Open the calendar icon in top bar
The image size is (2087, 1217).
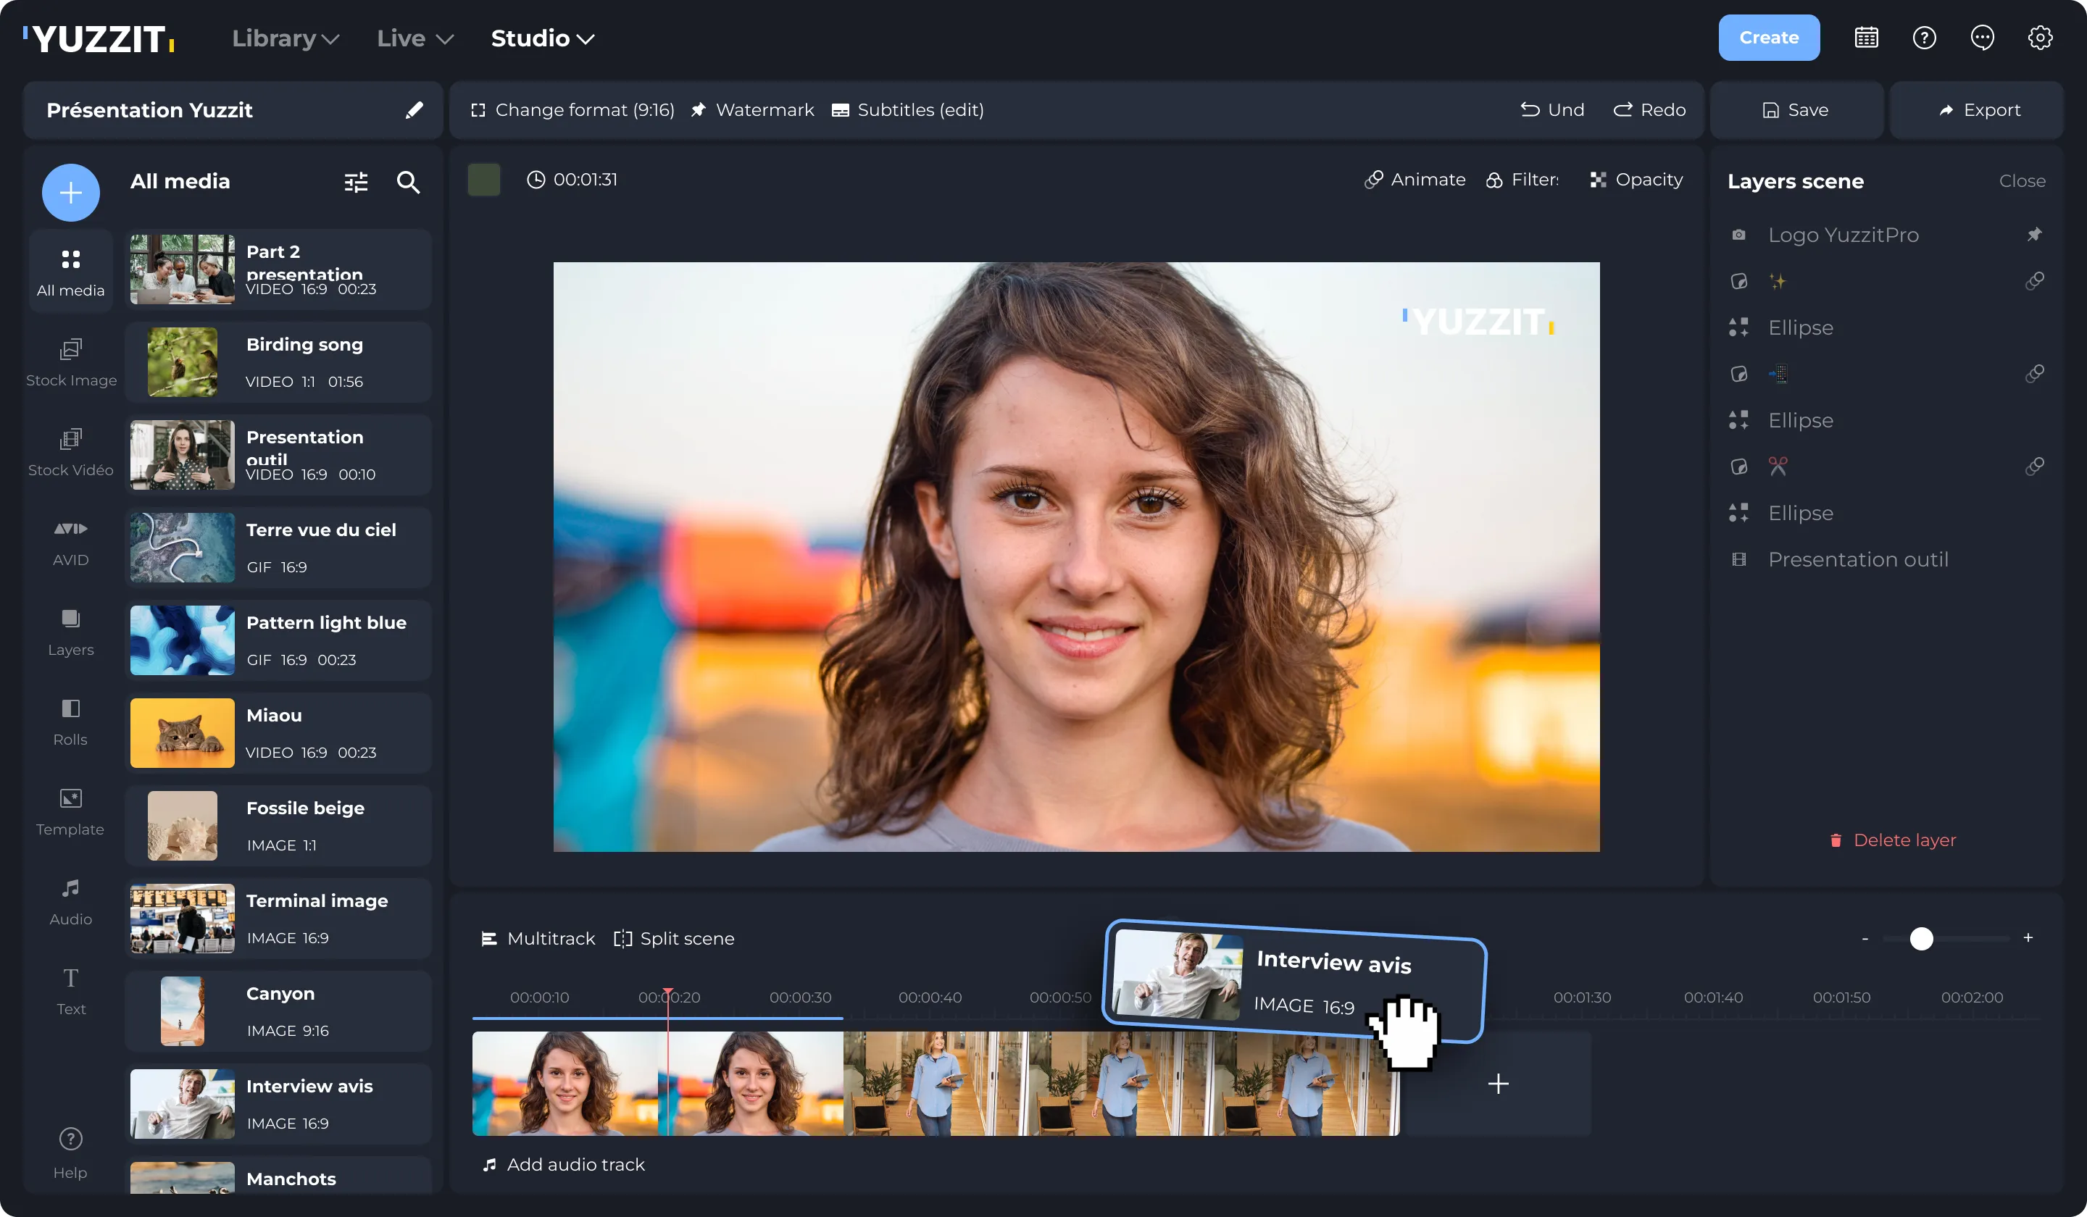(1866, 37)
